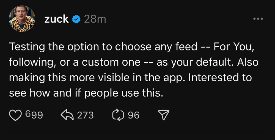The width and height of the screenshot is (275, 140).
Task: Click the reply arrow icon
Action: pyautogui.click(x=67, y=115)
